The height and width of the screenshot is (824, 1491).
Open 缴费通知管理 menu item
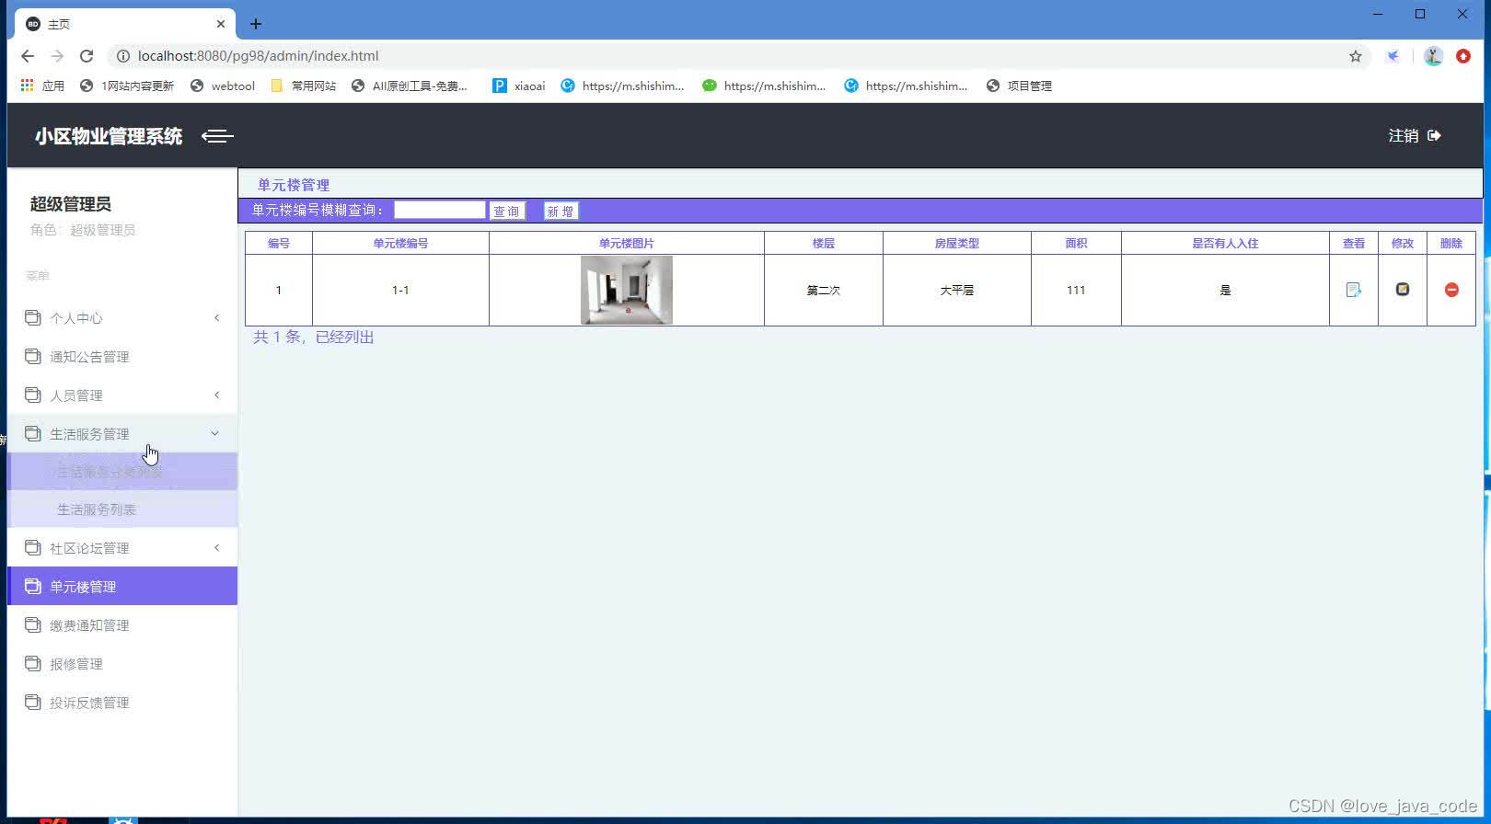click(x=122, y=625)
